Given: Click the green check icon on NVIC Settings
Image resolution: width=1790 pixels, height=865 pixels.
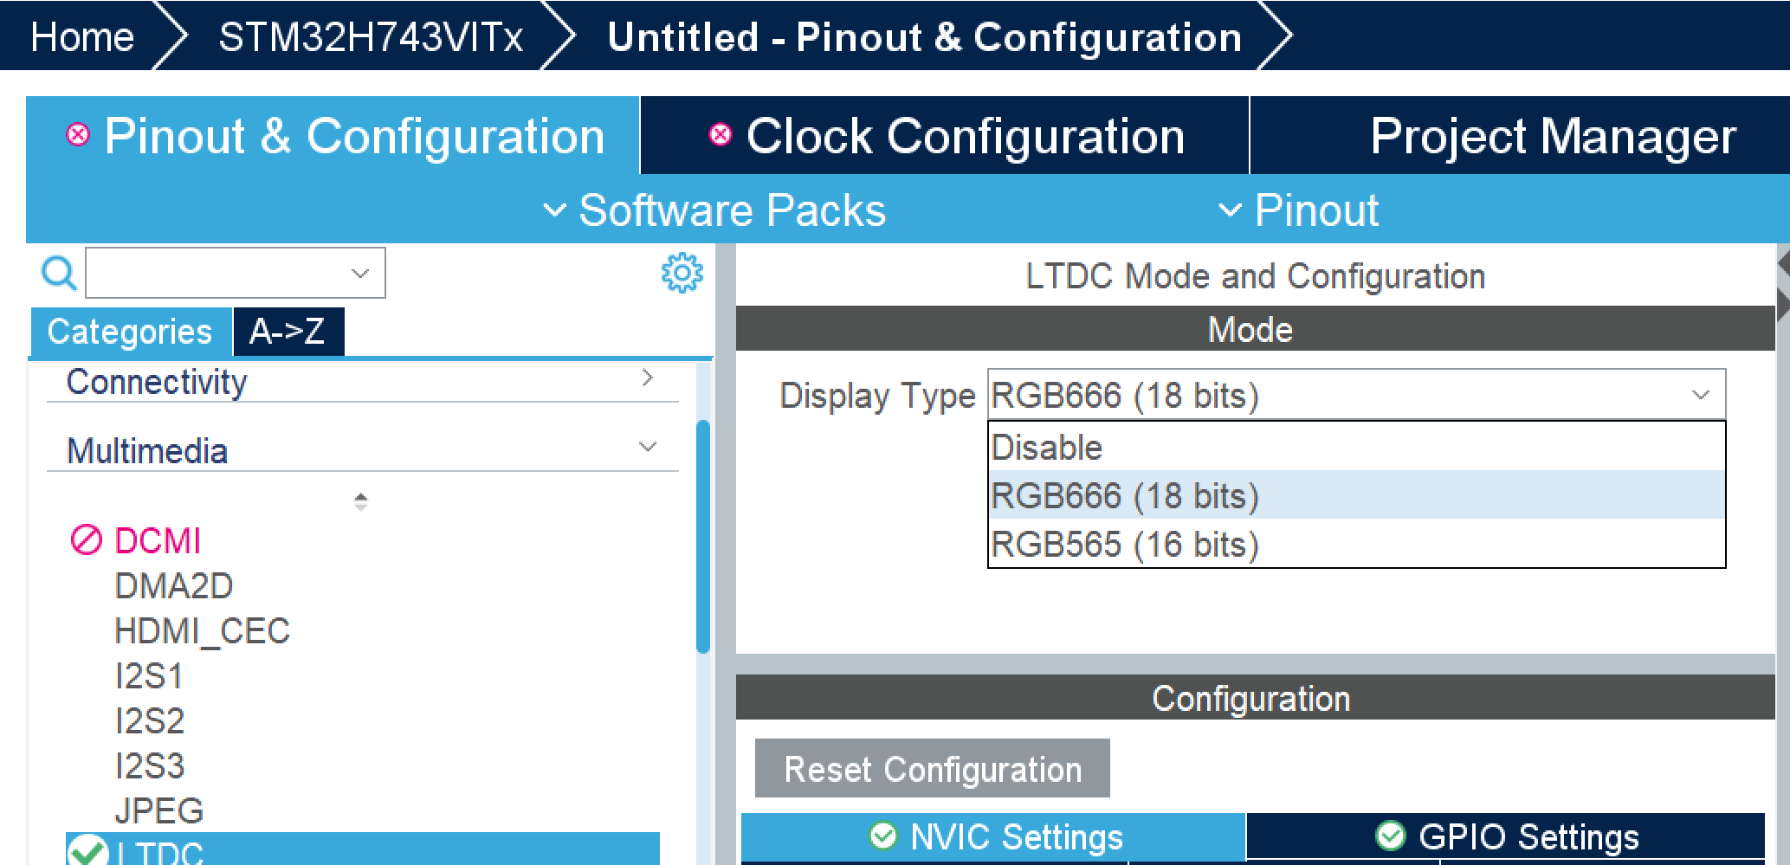Looking at the screenshot, I should point(882,836).
